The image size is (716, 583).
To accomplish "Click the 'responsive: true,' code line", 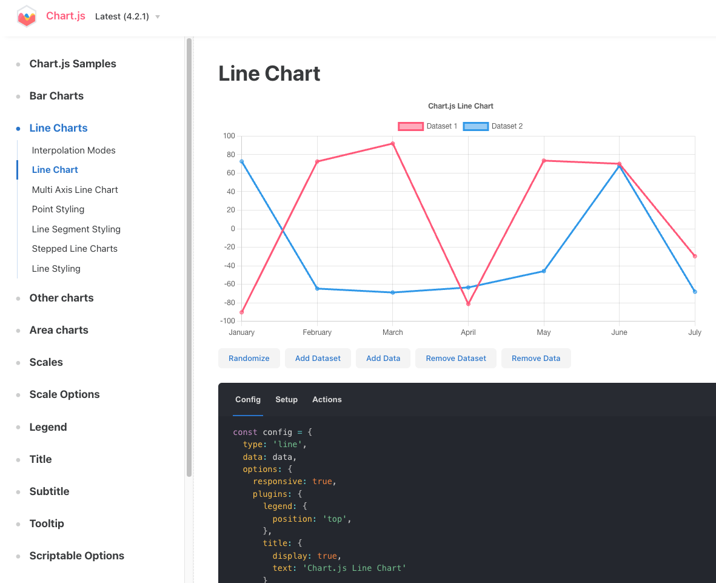I will (295, 482).
